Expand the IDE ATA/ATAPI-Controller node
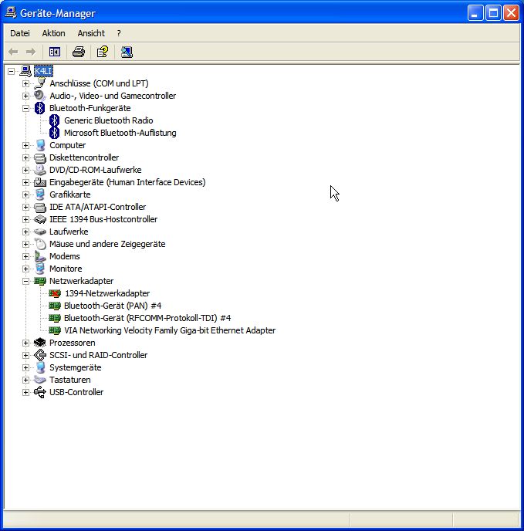 point(25,207)
